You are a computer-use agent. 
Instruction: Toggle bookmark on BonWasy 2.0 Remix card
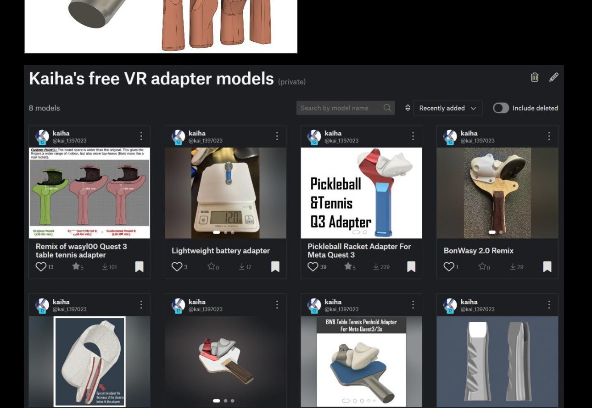[x=547, y=267]
